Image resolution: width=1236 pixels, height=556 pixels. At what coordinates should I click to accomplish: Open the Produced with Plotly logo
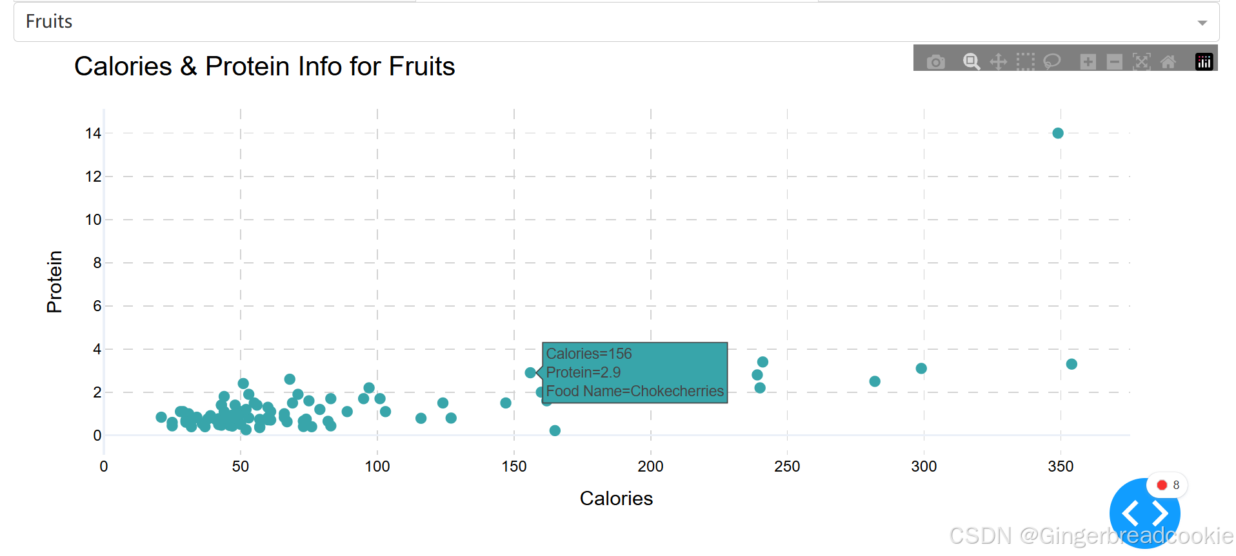[x=1204, y=62]
